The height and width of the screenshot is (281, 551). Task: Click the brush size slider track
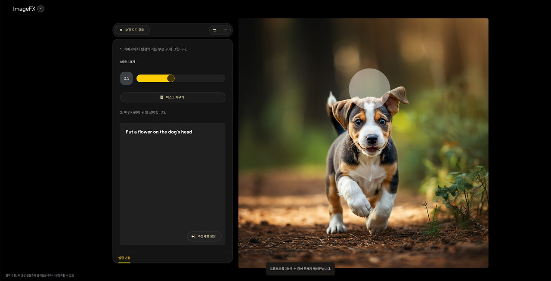coord(181,78)
